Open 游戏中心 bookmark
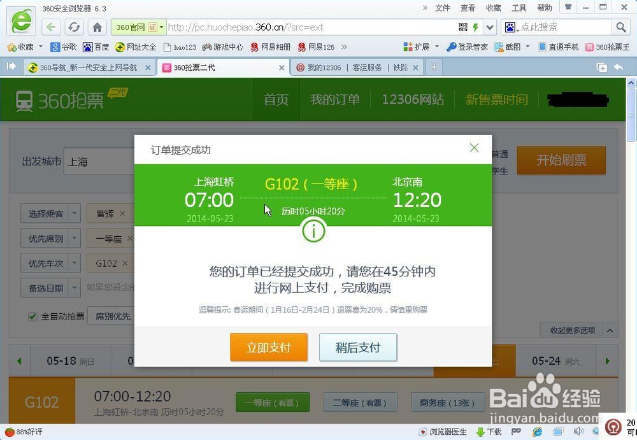This screenshot has width=637, height=440. point(222,47)
